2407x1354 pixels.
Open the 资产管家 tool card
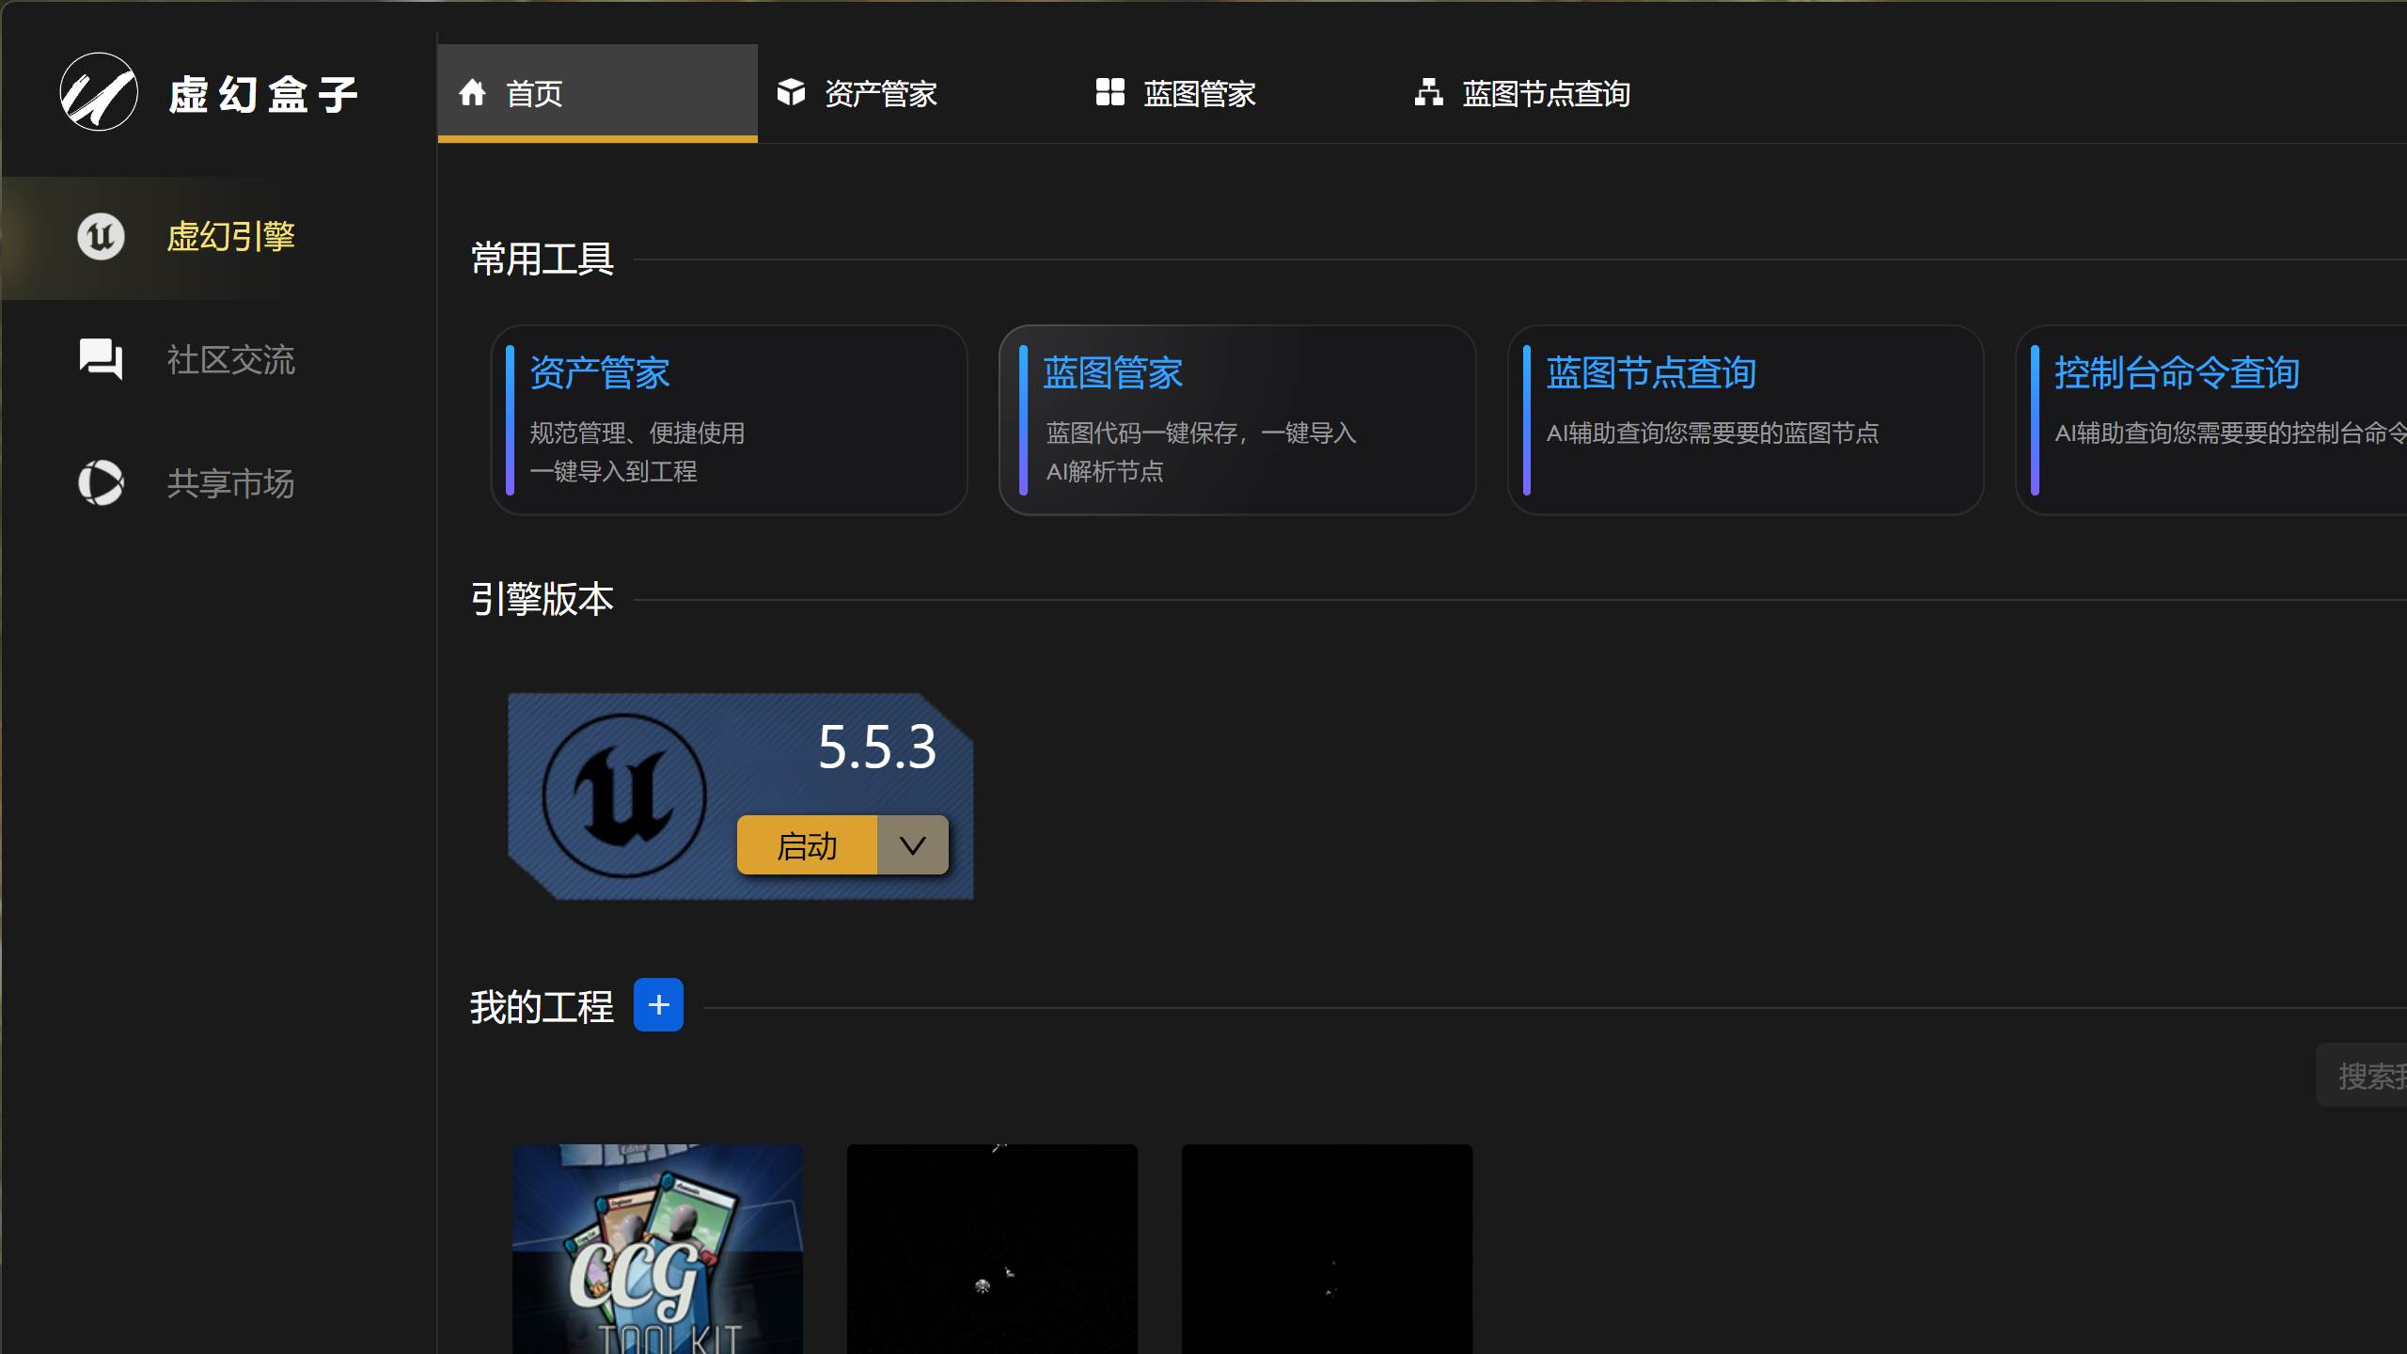(730, 420)
